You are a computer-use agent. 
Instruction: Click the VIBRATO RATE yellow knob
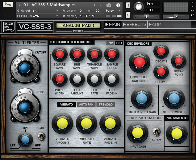pos(86,123)
